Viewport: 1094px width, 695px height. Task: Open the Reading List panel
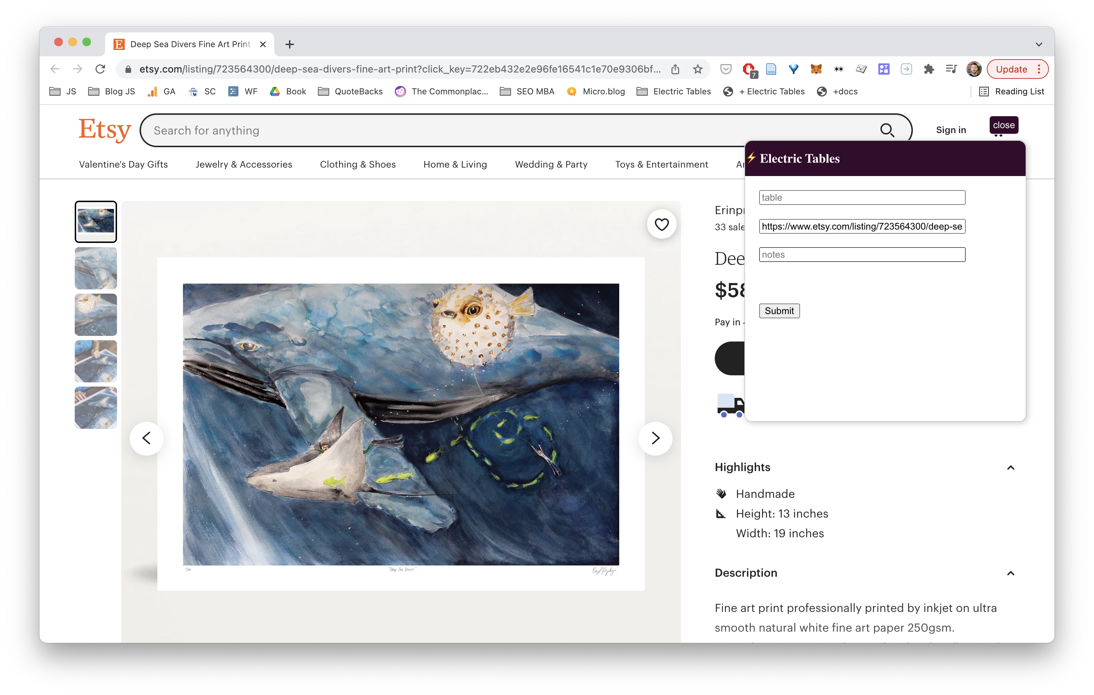click(x=1012, y=91)
